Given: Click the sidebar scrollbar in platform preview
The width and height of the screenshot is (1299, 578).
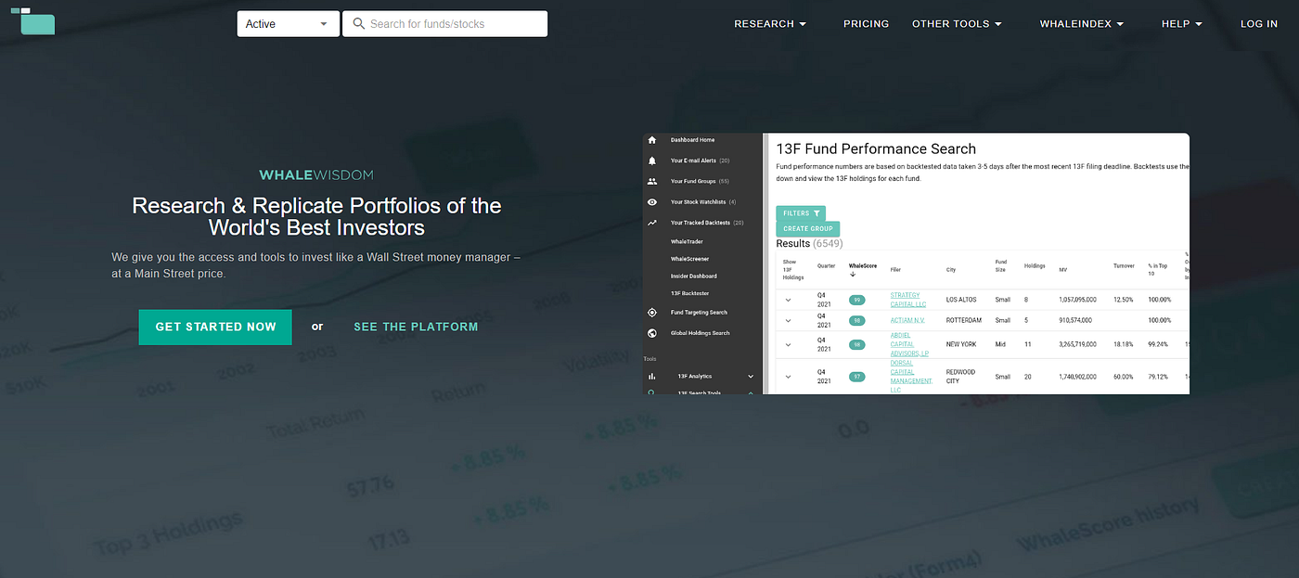Looking at the screenshot, I should coord(765,263).
